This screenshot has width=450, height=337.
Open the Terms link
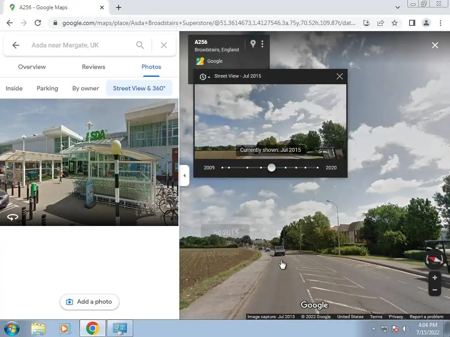[376, 317]
